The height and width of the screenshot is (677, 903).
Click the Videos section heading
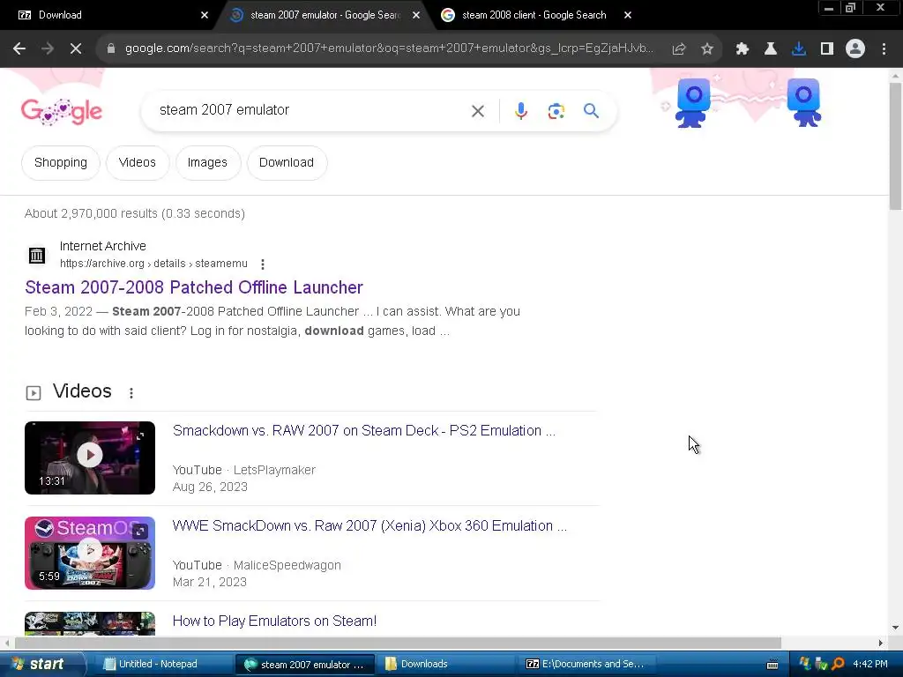coord(82,391)
